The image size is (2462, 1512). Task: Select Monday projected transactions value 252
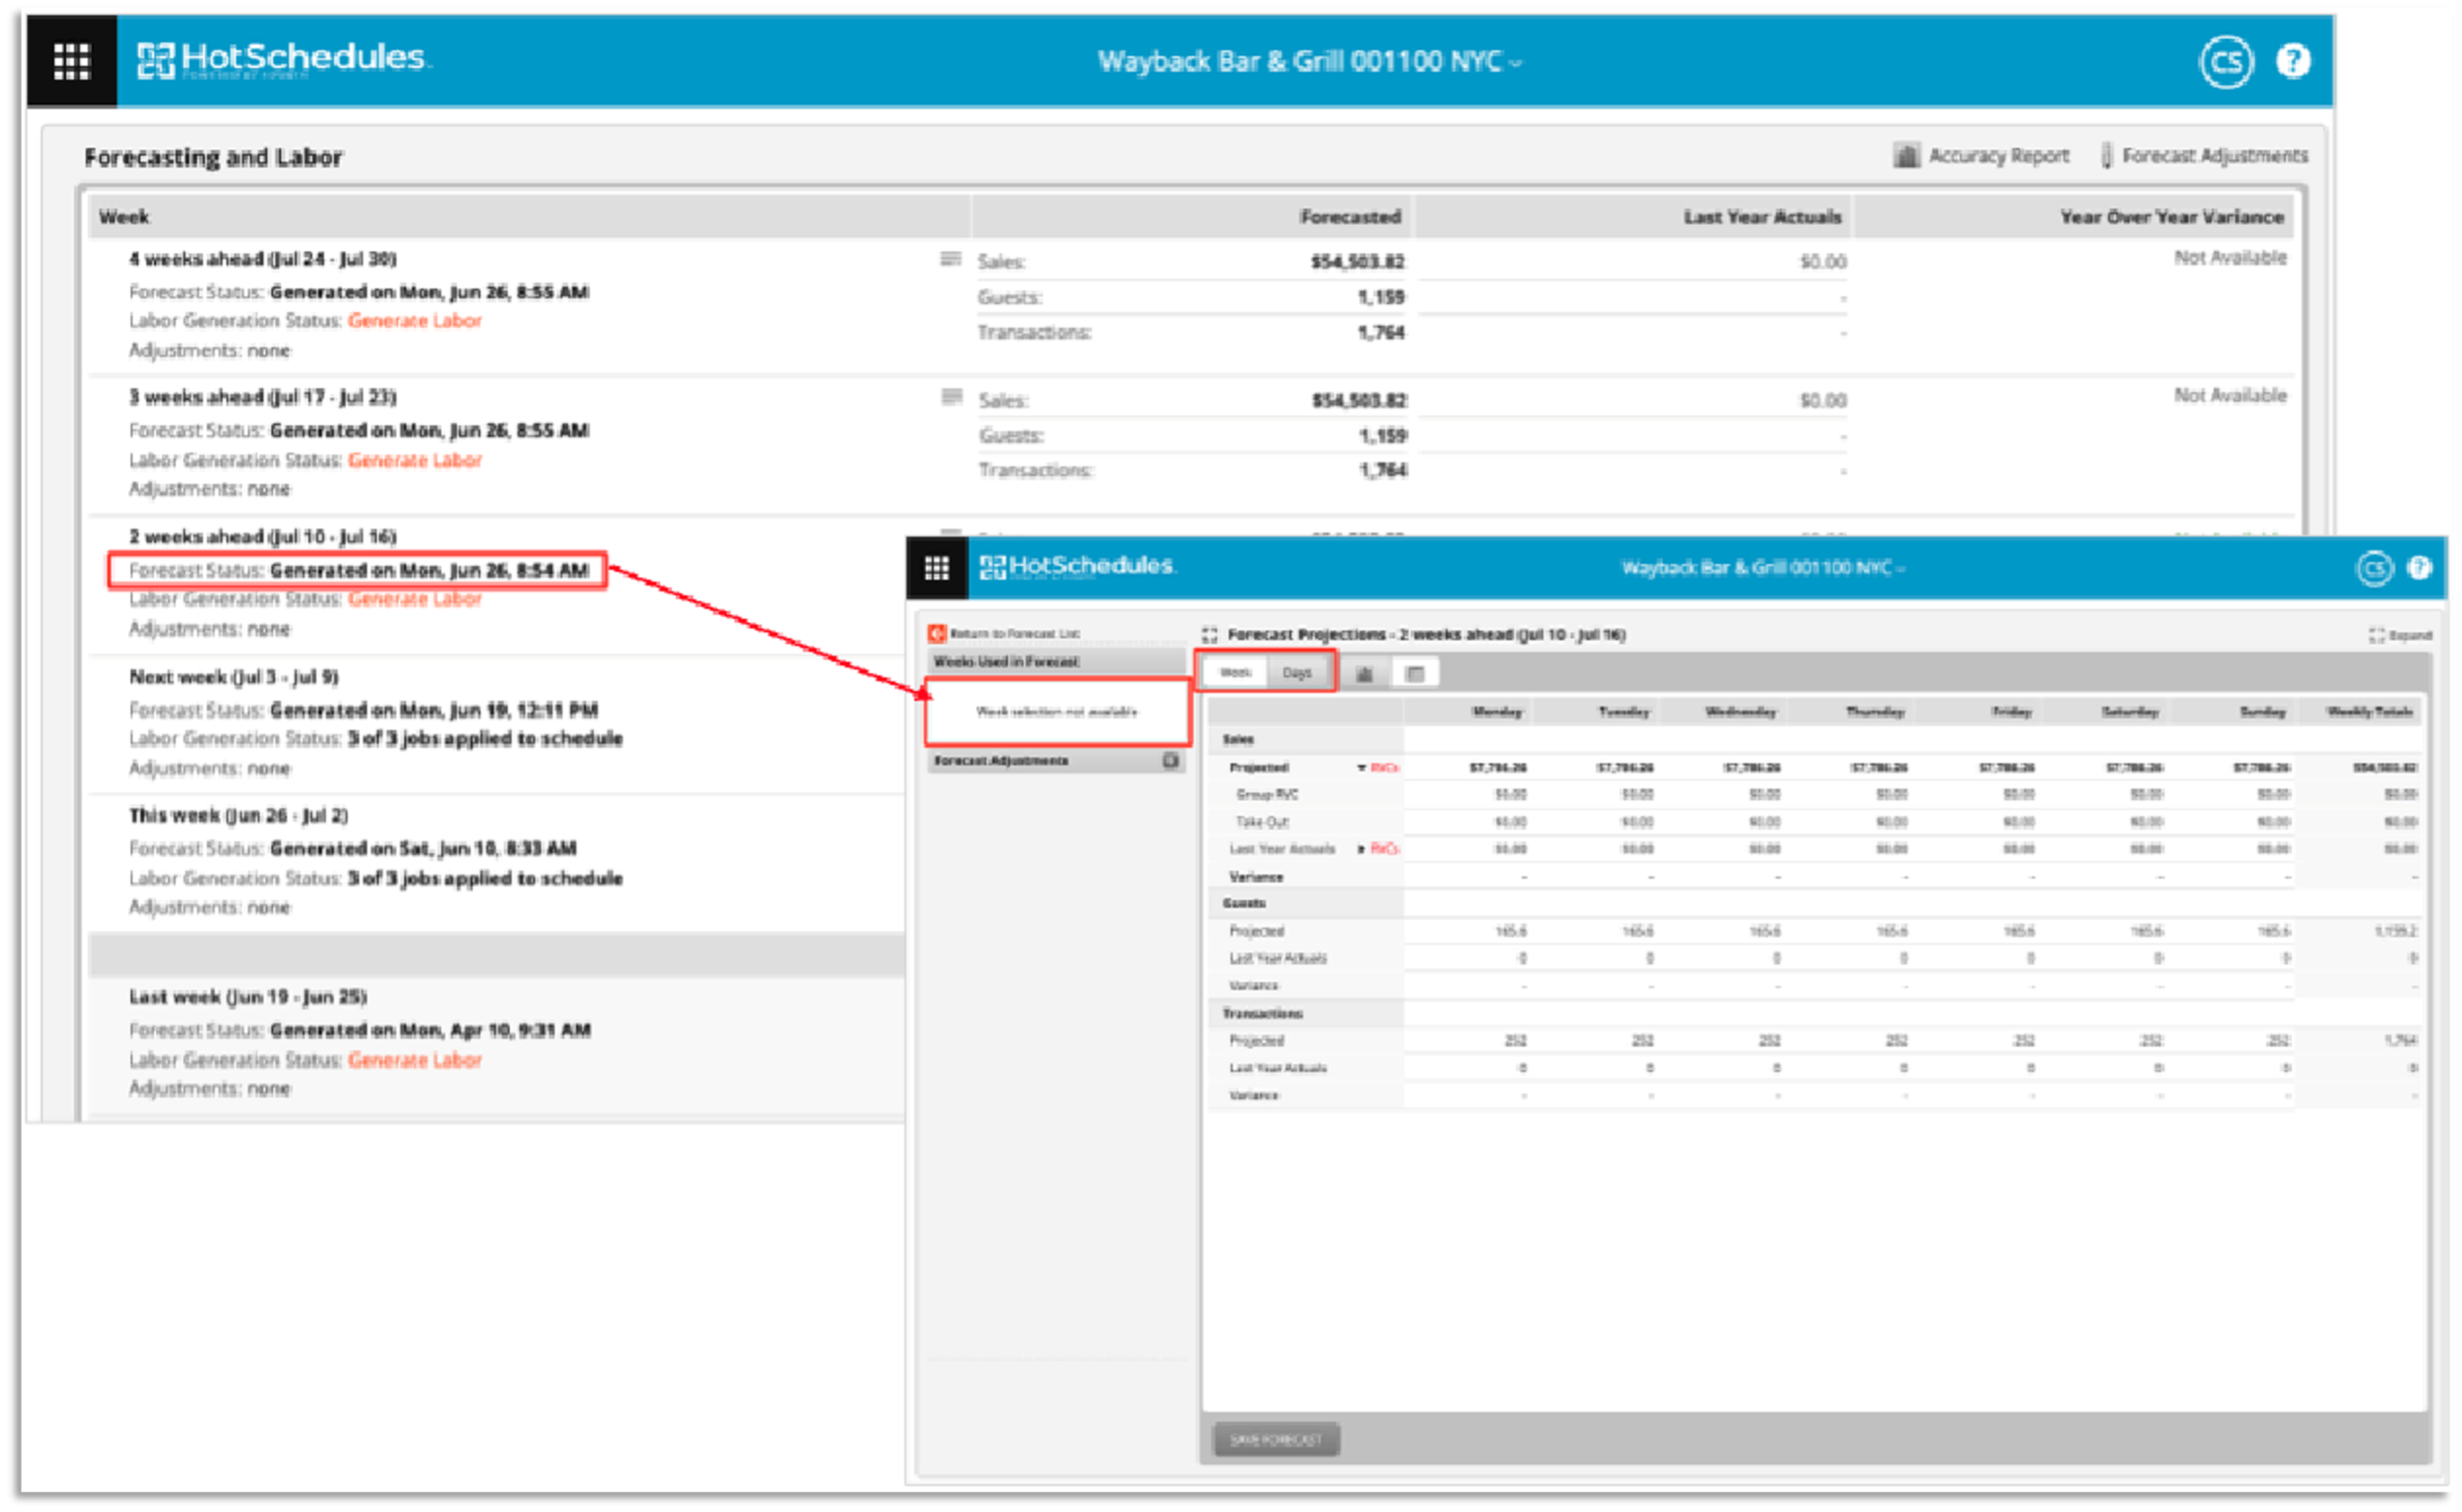click(1515, 1040)
